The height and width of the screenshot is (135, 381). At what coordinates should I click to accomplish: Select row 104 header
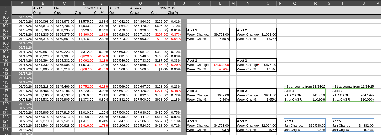pos(6,35)
